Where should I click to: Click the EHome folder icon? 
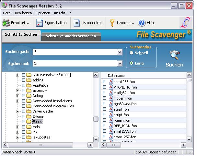pos(29,116)
